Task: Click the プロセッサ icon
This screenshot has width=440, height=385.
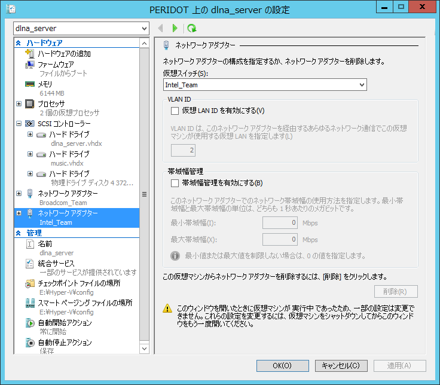Action: 30,104
